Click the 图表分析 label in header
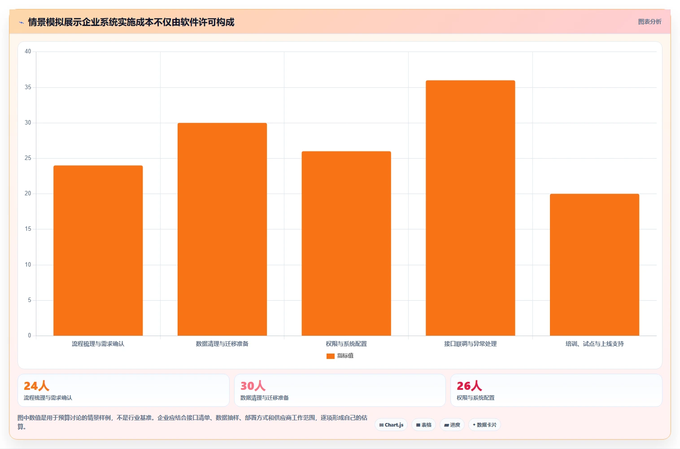680x449 pixels. pos(649,22)
